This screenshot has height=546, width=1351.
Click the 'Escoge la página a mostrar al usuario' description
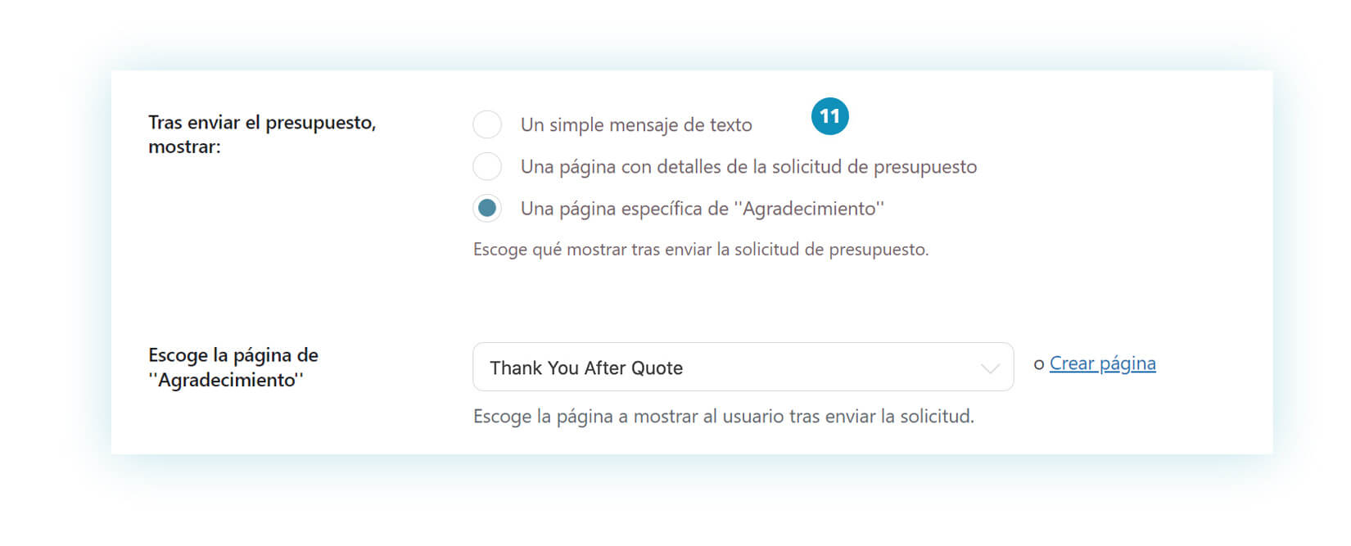pyautogui.click(x=724, y=416)
